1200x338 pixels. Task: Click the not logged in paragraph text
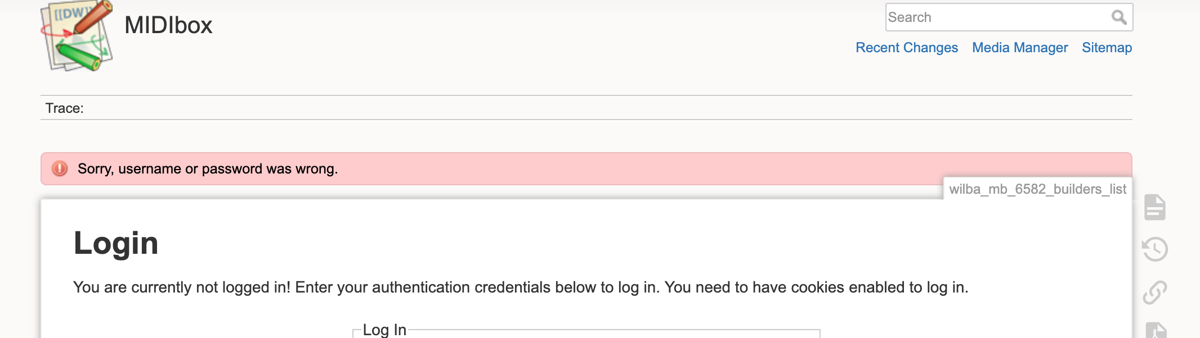click(x=521, y=287)
